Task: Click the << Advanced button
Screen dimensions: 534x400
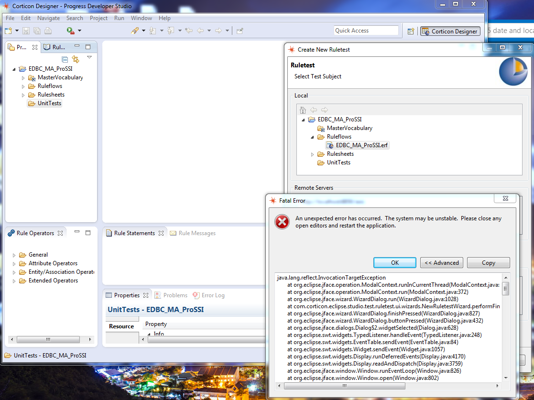Action: click(442, 262)
